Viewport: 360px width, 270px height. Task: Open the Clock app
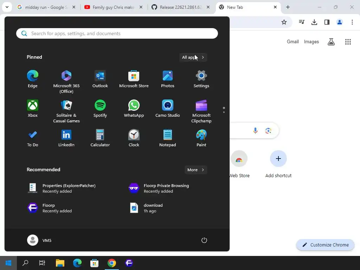click(134, 138)
